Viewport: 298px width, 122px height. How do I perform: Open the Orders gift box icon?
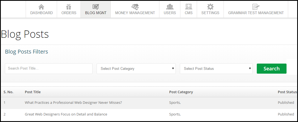click(x=68, y=7)
